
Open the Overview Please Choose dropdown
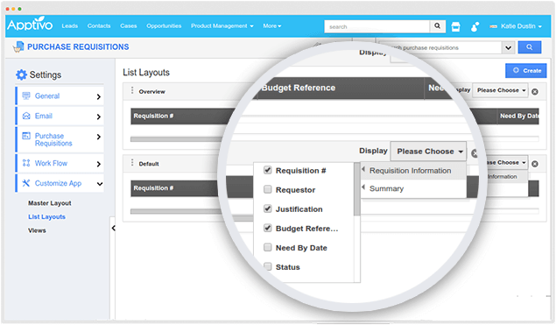(501, 90)
